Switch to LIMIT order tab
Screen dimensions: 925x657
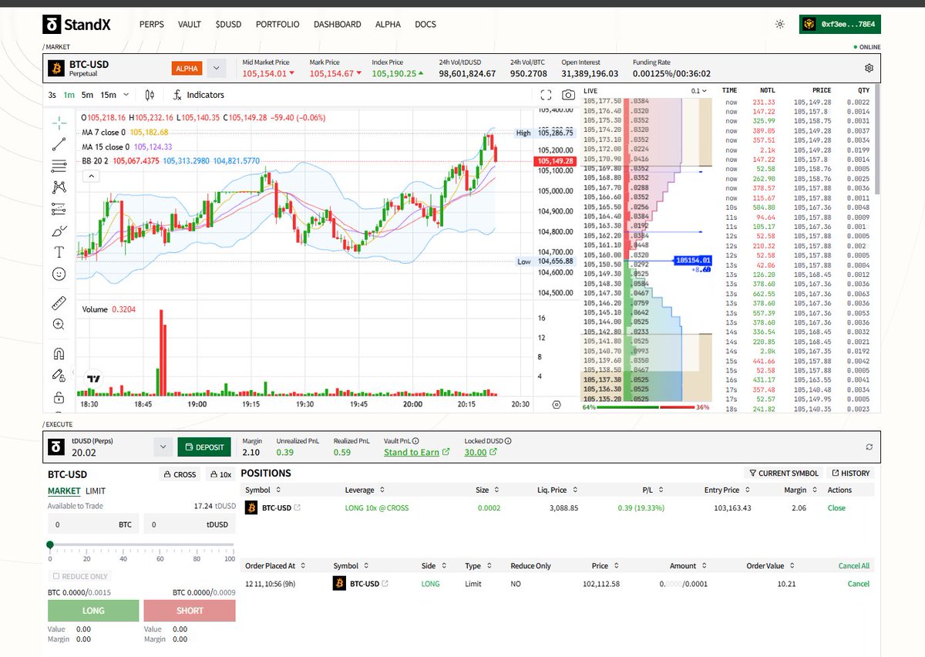[x=96, y=490]
